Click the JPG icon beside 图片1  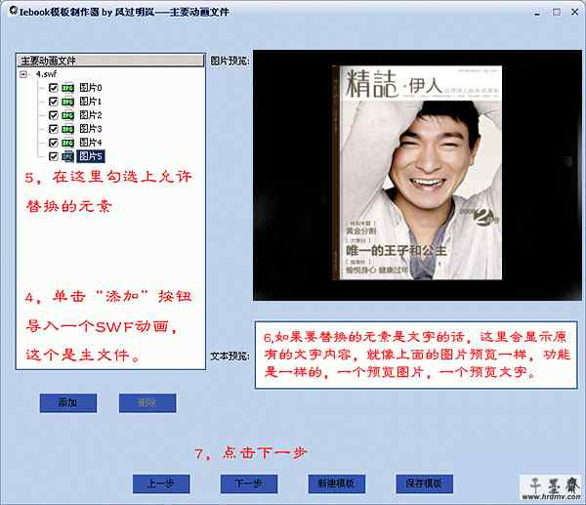[x=67, y=102]
